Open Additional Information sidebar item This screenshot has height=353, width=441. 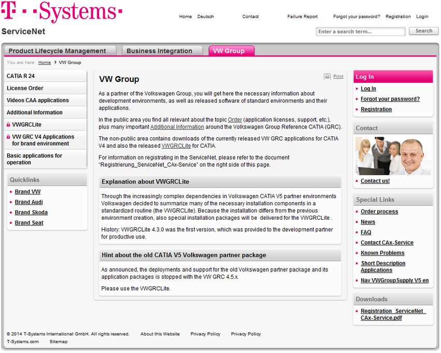(45, 112)
